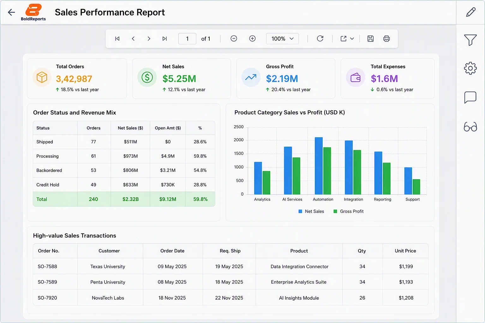Open the 100% zoom level dropdown
The height and width of the screenshot is (323, 485).
(282, 38)
